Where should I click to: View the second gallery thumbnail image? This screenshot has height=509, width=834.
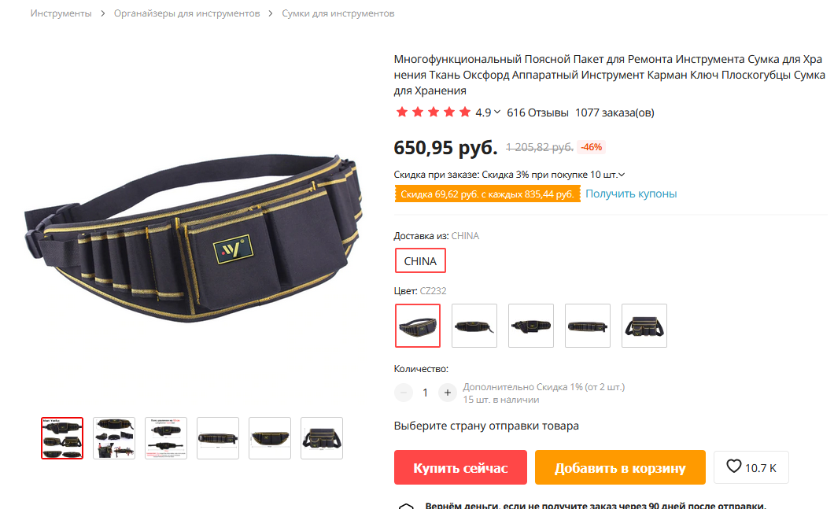pos(114,438)
